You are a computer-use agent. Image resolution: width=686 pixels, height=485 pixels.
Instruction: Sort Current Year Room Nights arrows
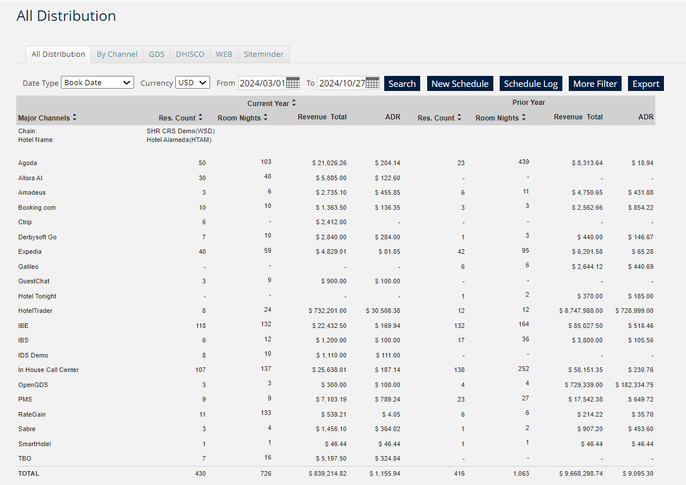tap(266, 118)
